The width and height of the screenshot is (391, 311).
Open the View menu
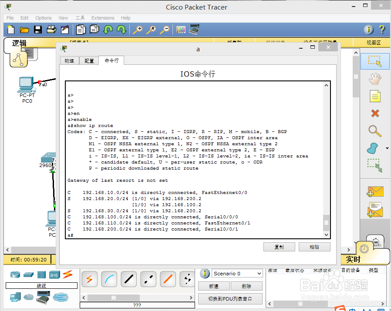pos(63,18)
